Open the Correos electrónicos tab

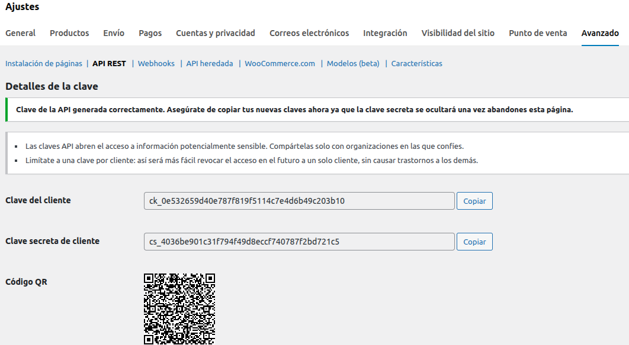click(x=309, y=33)
